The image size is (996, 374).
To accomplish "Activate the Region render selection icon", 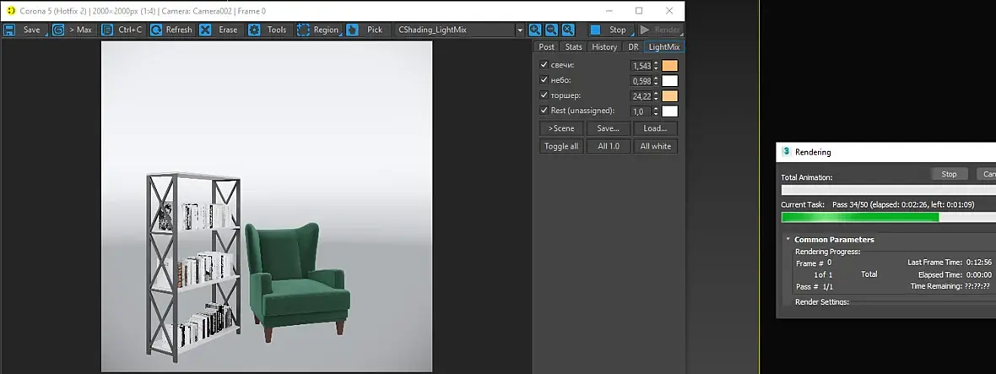I will pyautogui.click(x=303, y=30).
